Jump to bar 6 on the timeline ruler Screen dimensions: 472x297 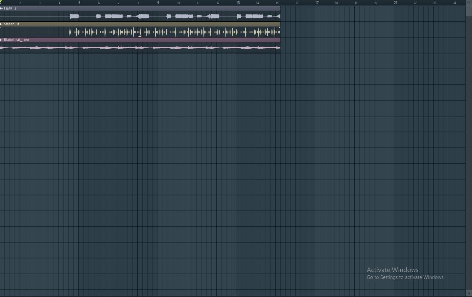tap(99, 3)
